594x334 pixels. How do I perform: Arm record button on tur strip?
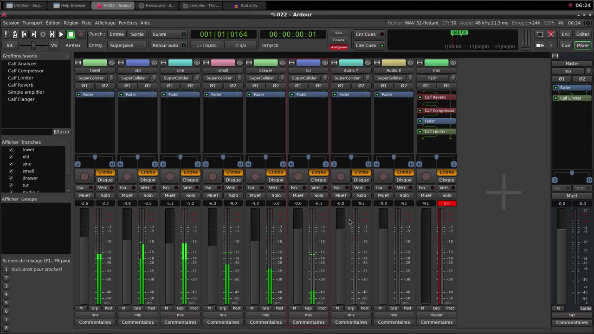coord(298,176)
